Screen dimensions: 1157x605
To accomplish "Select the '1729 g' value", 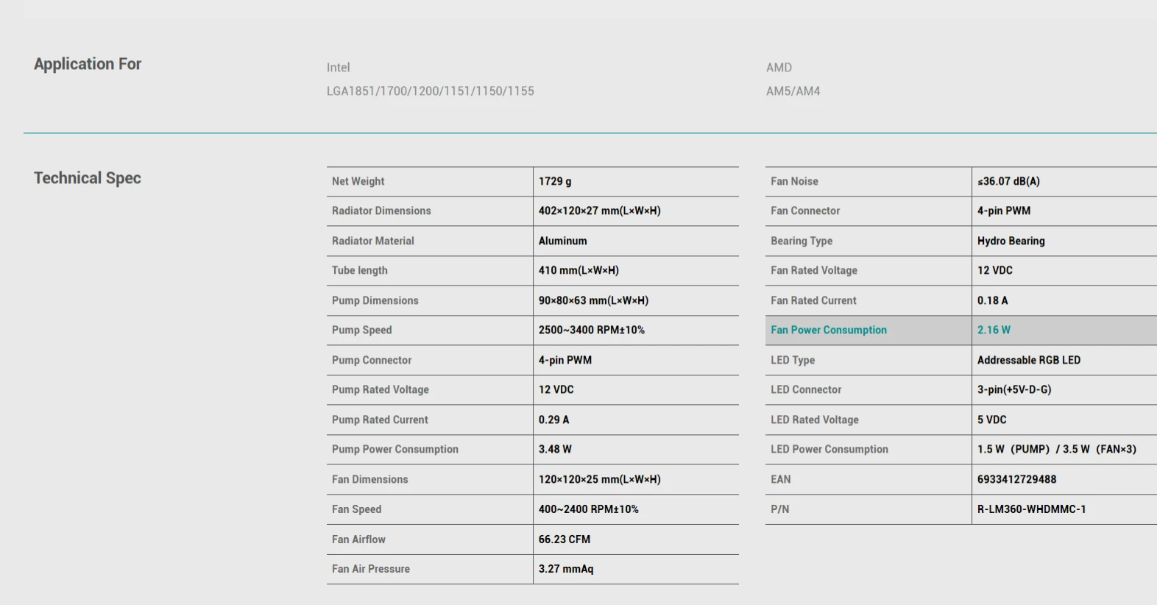I will pyautogui.click(x=555, y=181).
